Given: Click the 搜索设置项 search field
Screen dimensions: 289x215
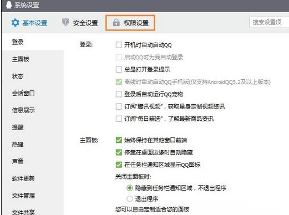Looking at the screenshot, I should coord(269,23).
